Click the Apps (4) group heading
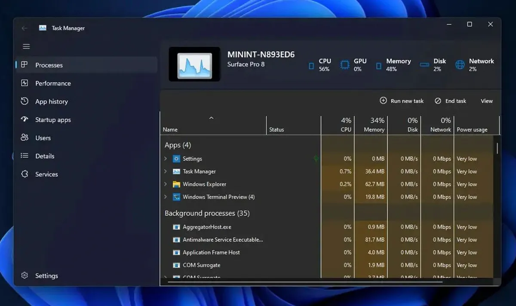This screenshot has height=306, width=516. [178, 145]
